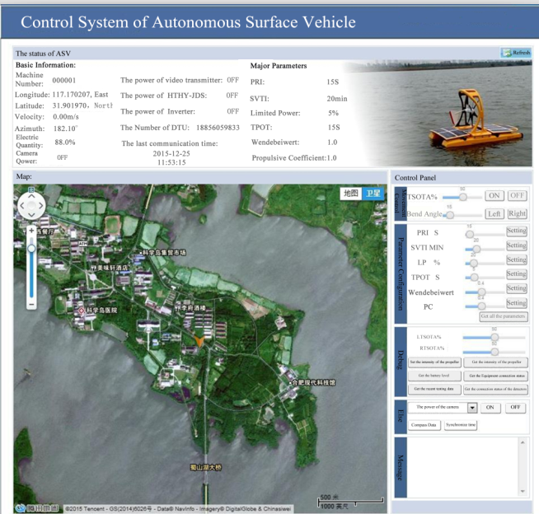The height and width of the screenshot is (514, 539).
Task: Switch map to satellite view tab
Action: click(373, 193)
